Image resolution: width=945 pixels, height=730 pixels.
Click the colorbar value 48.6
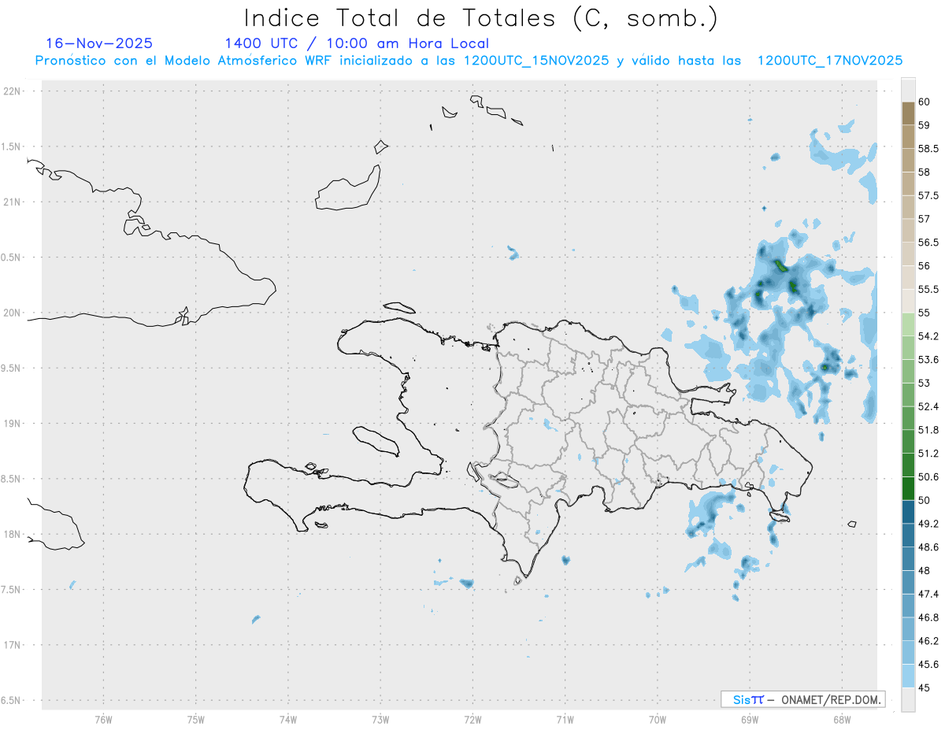928,547
